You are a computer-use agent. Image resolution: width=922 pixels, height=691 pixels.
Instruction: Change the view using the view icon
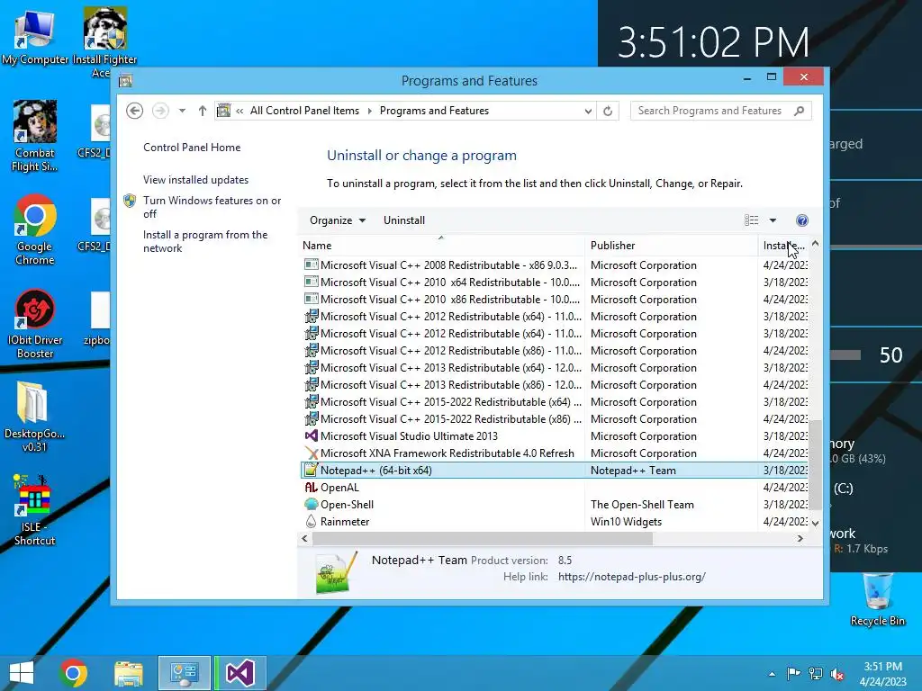pos(751,220)
